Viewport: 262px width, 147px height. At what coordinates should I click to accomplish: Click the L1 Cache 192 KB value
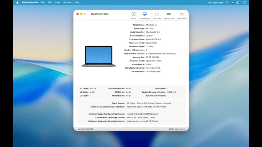point(93,88)
